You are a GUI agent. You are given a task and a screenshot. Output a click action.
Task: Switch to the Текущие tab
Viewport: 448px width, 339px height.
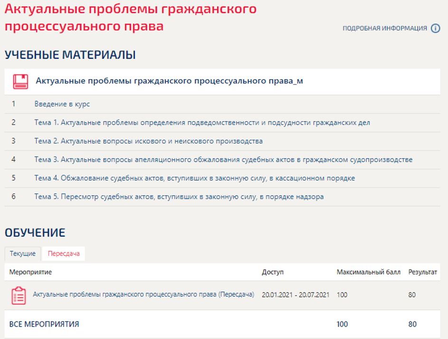[23, 254]
